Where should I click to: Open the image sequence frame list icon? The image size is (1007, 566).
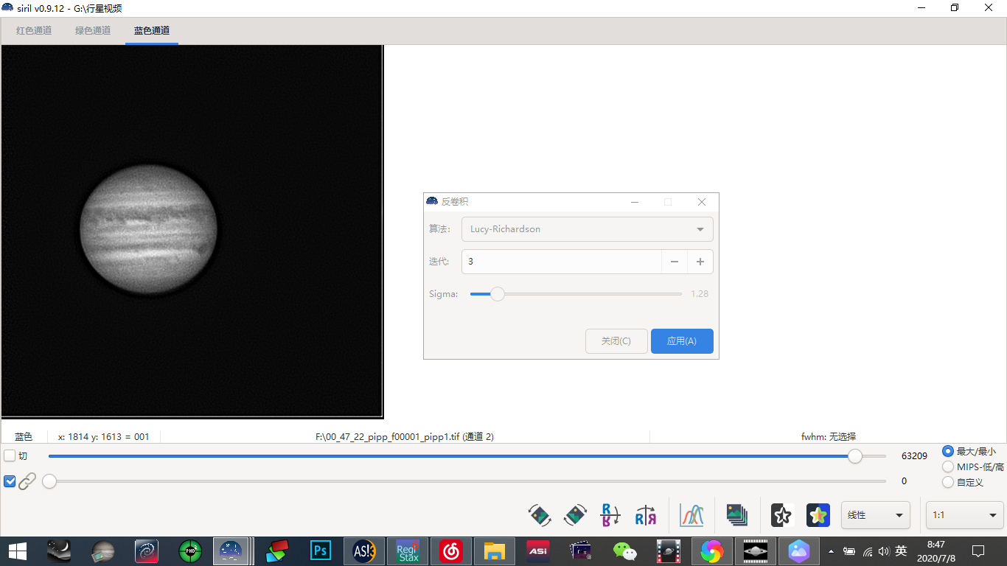(x=737, y=515)
